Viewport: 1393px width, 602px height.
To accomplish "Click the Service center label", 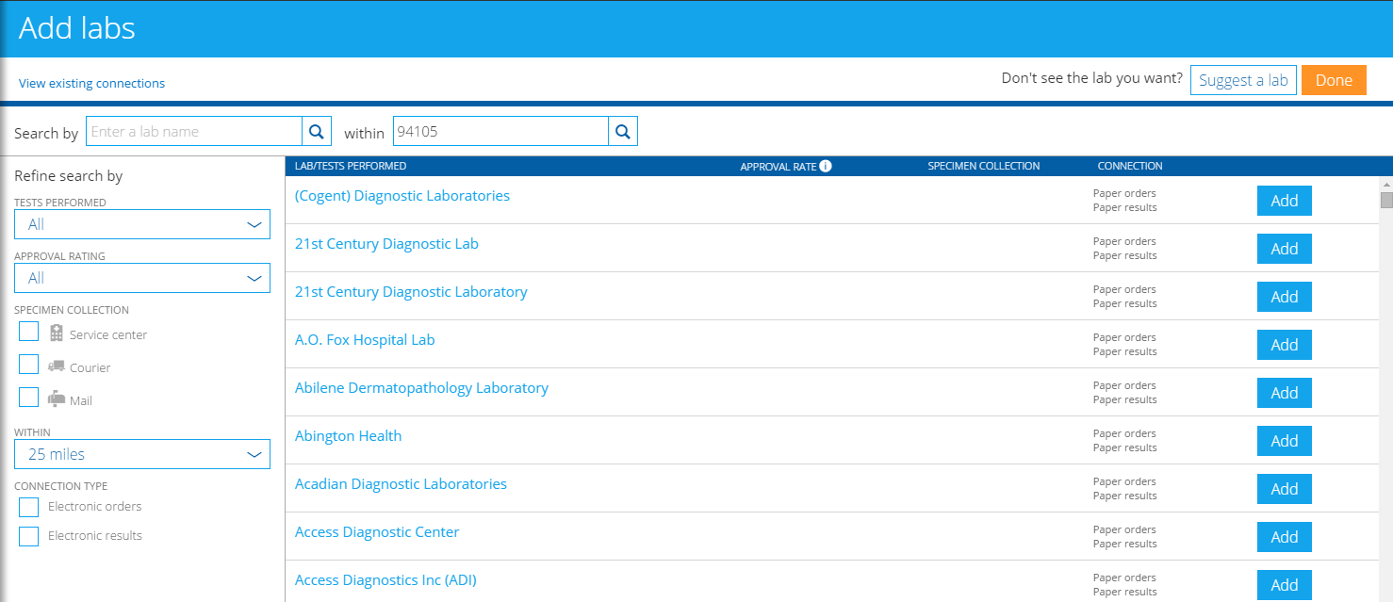I will [108, 334].
